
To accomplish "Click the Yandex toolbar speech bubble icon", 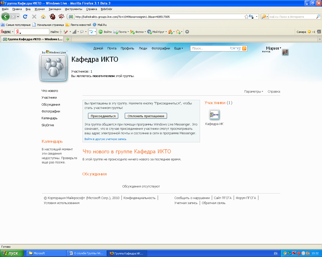I will pos(82,32).
